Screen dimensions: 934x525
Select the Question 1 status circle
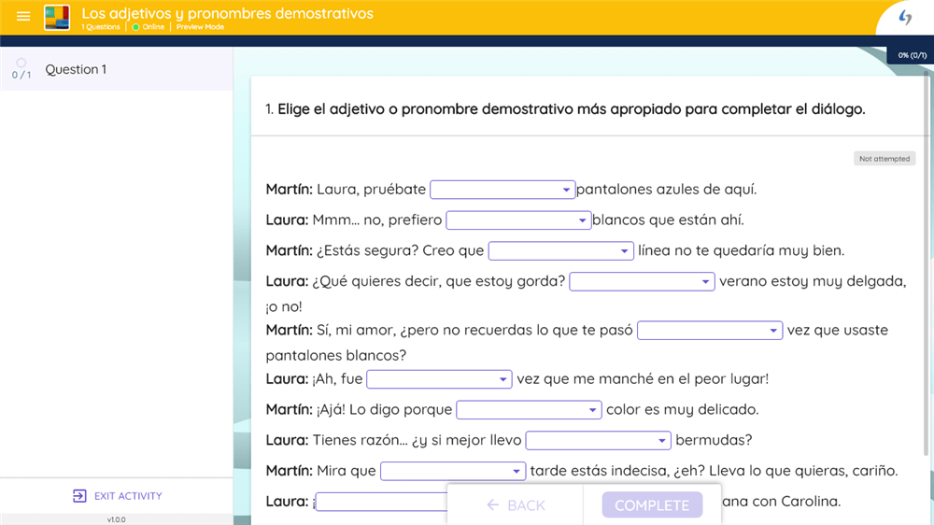click(x=21, y=63)
